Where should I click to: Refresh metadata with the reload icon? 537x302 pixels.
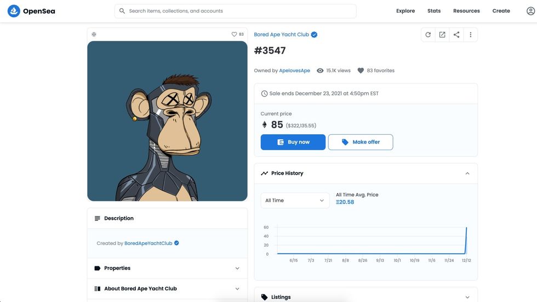pyautogui.click(x=428, y=35)
